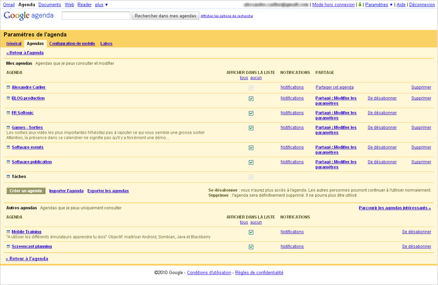The width and height of the screenshot is (438, 285).
Task: Open the Labos tab
Action: (106, 44)
